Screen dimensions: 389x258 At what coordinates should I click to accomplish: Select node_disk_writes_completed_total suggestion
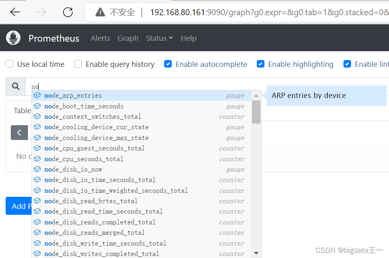[x=141, y=254]
